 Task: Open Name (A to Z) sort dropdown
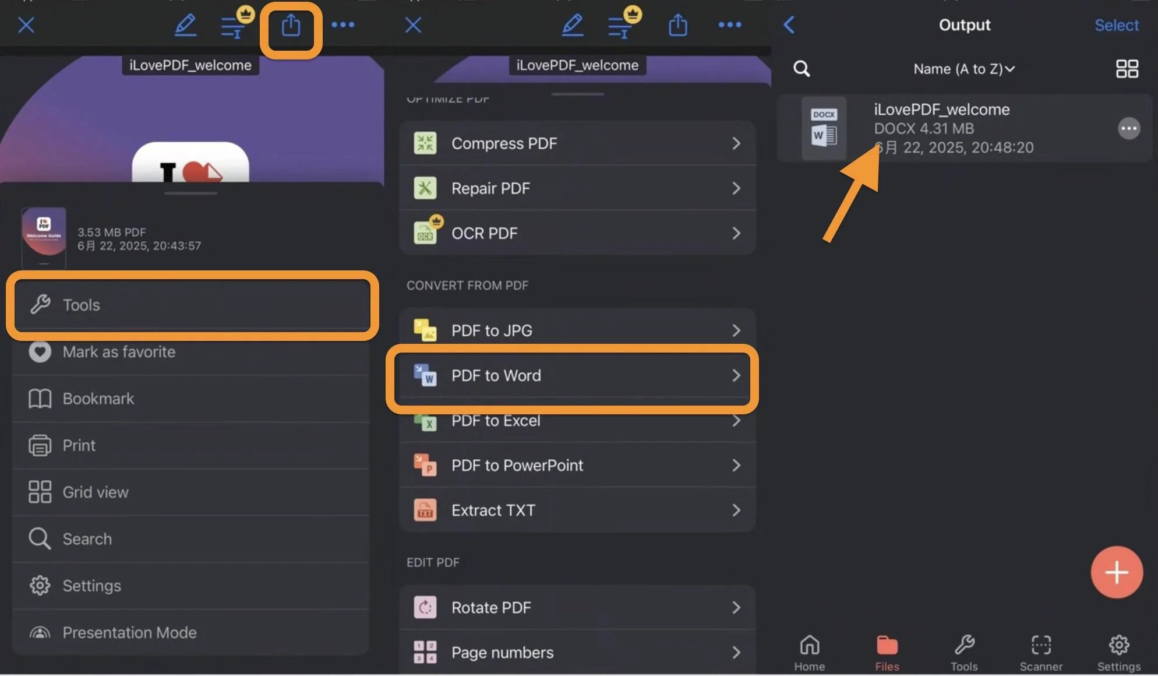coord(964,69)
